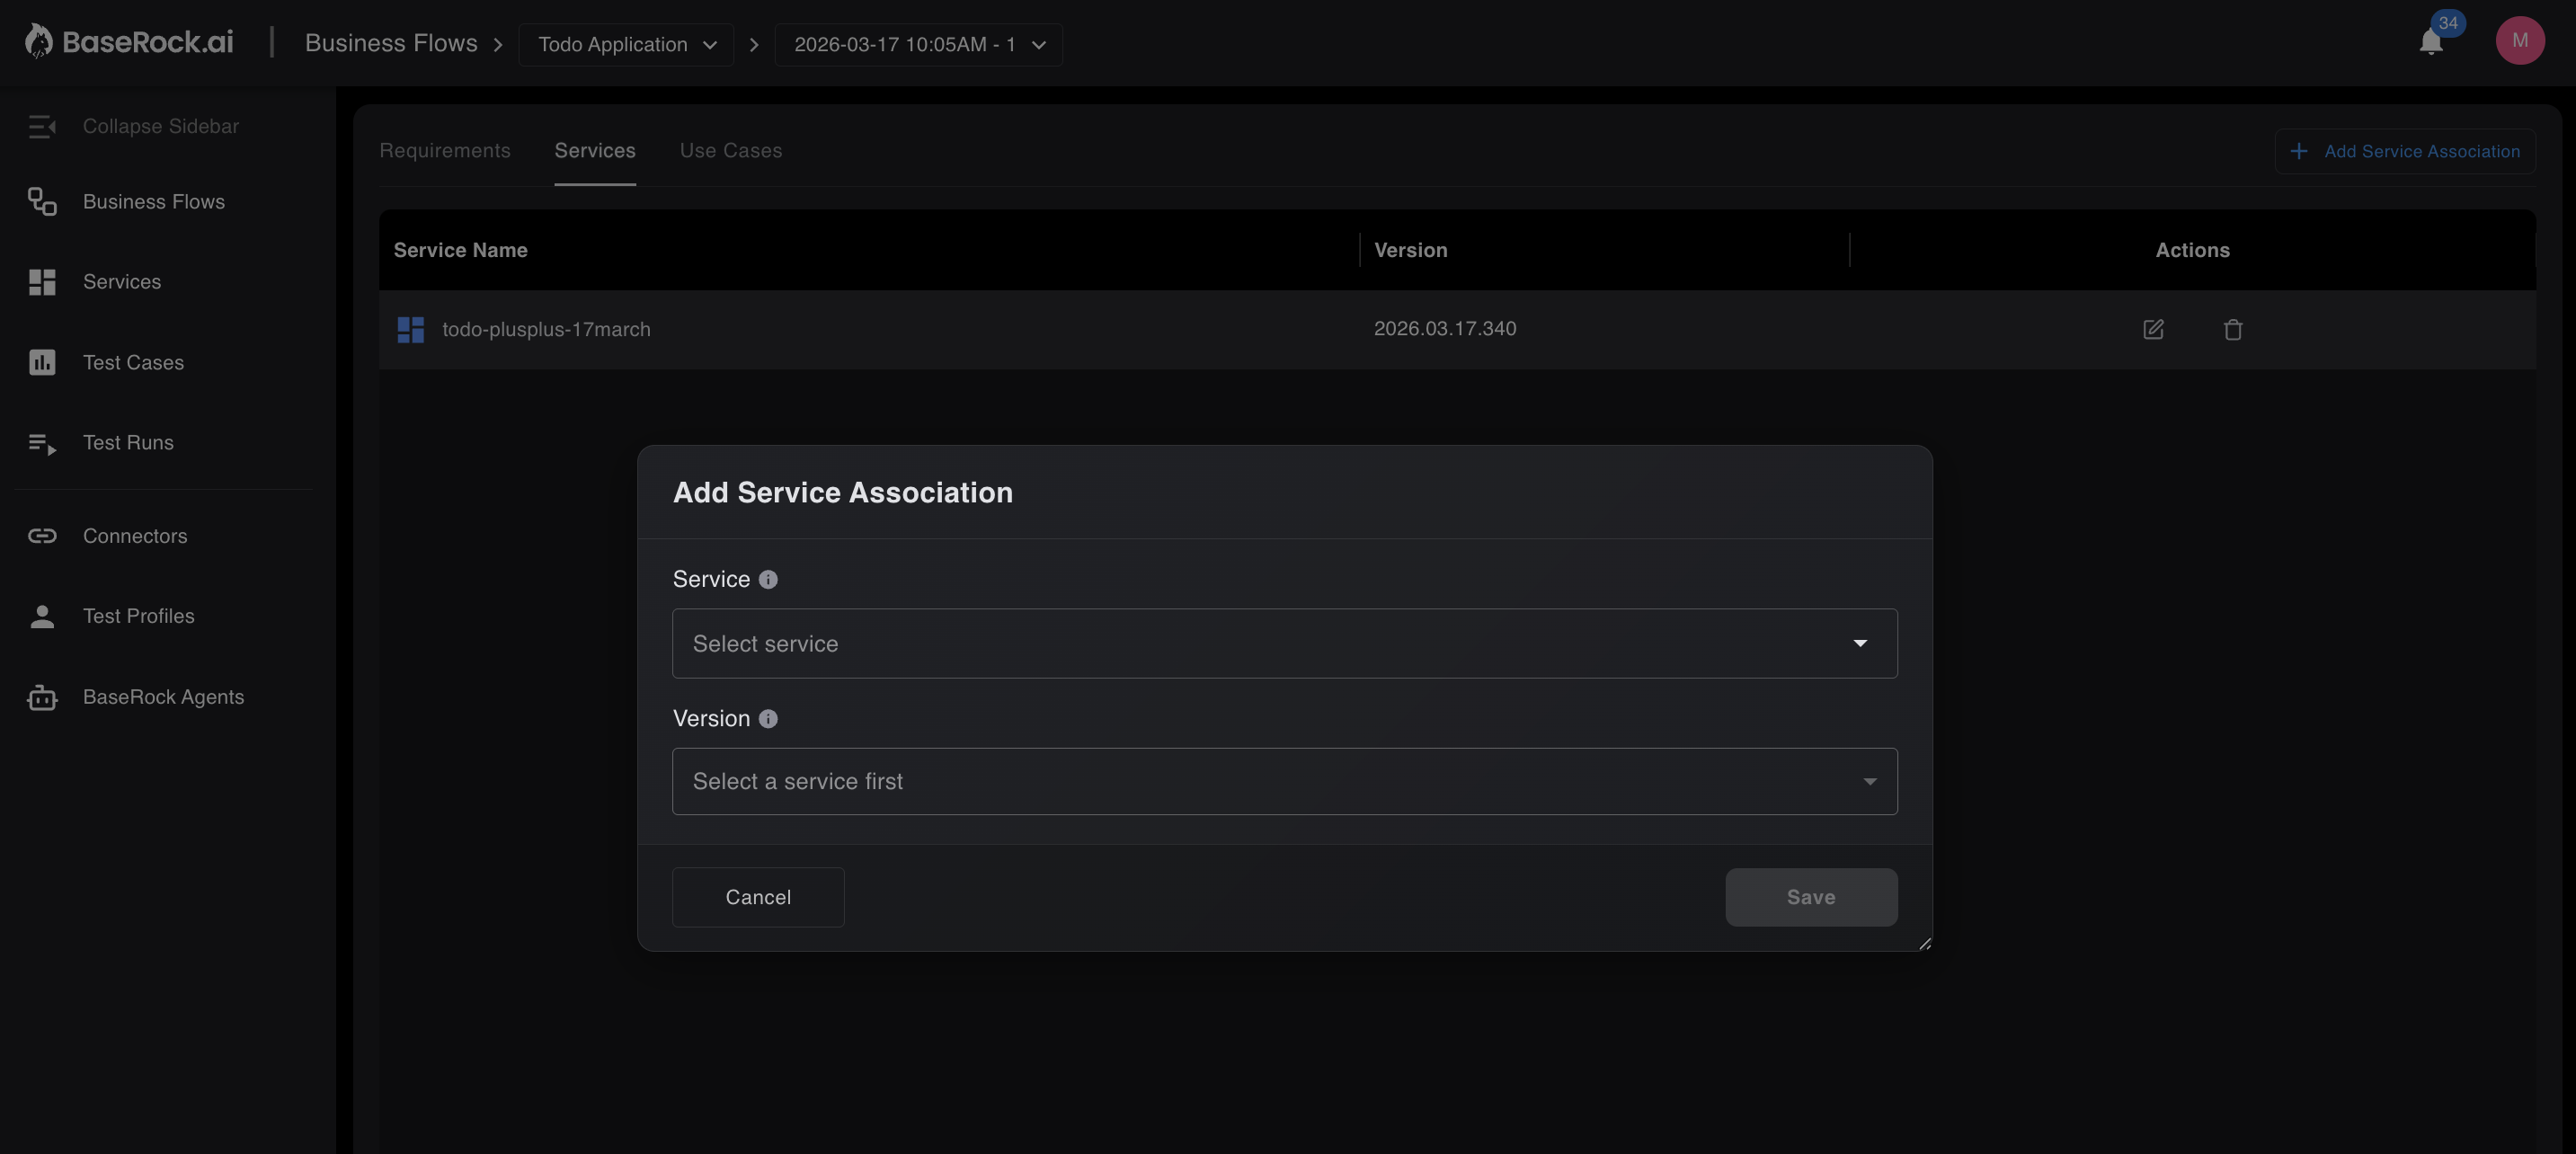Expand the Version dropdown in the dialog

pos(1284,782)
